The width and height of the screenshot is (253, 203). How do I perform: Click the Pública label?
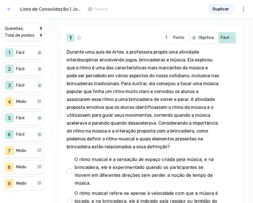click(100, 9)
